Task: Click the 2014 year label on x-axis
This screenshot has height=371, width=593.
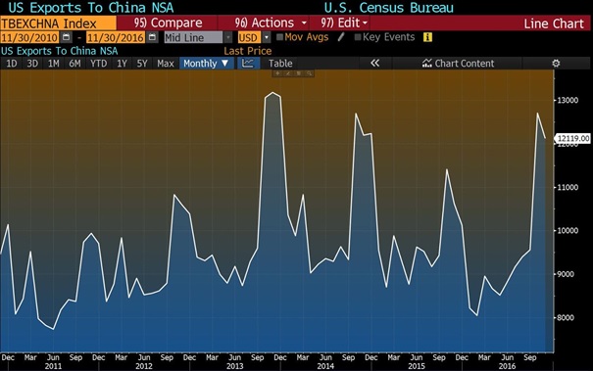Action: point(325,366)
